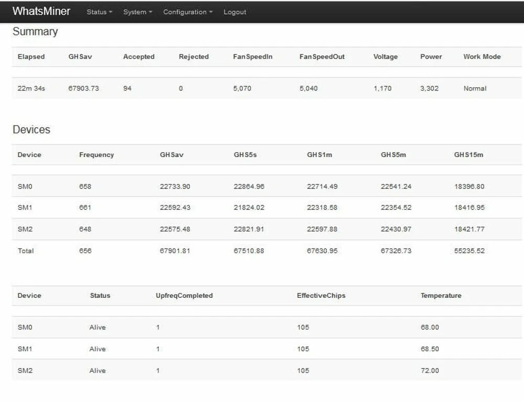
Task: Click the Summary section heading
Action: pyautogui.click(x=35, y=32)
